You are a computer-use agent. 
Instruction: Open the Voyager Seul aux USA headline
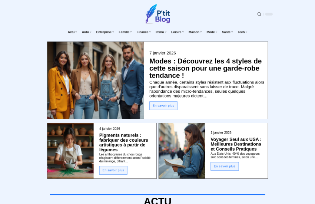(x=236, y=144)
